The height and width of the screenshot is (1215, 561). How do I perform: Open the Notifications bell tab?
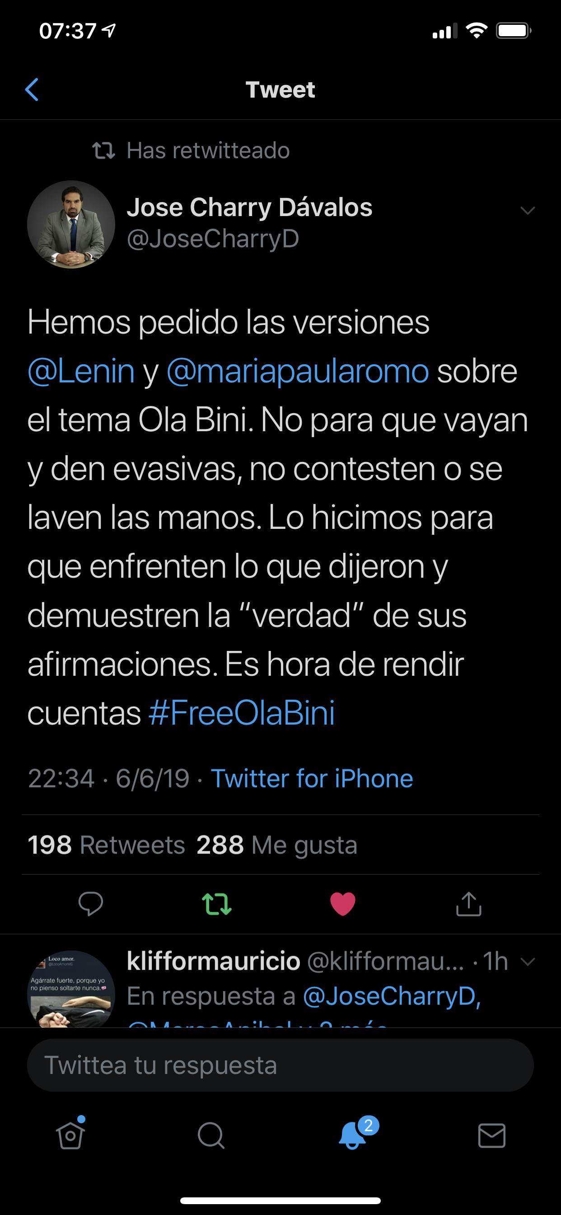point(353,1135)
